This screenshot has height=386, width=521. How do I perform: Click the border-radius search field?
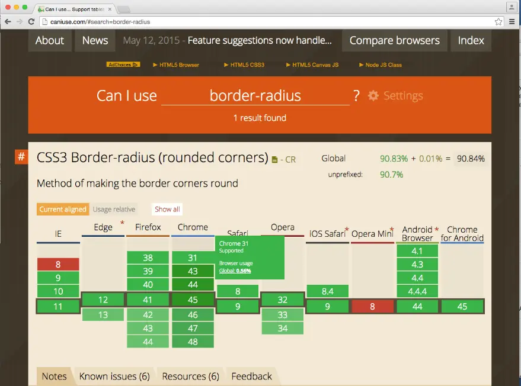pos(255,95)
